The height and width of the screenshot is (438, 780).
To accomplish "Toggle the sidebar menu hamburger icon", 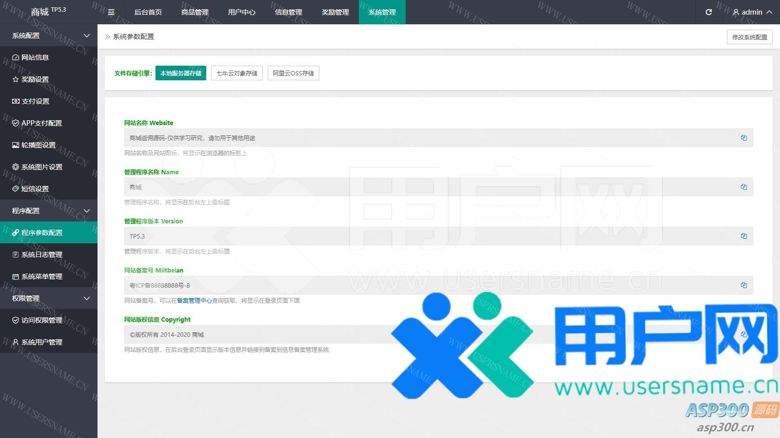I will tap(111, 12).
